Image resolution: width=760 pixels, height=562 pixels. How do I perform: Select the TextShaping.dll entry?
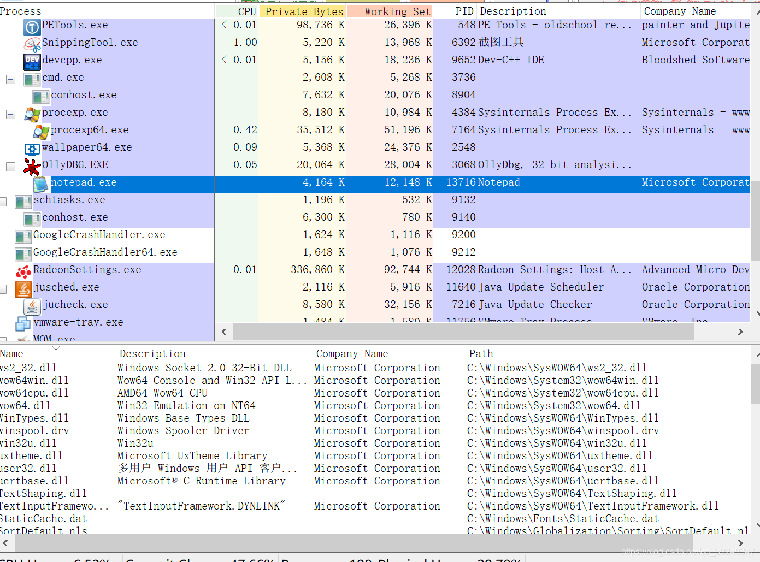[43, 493]
